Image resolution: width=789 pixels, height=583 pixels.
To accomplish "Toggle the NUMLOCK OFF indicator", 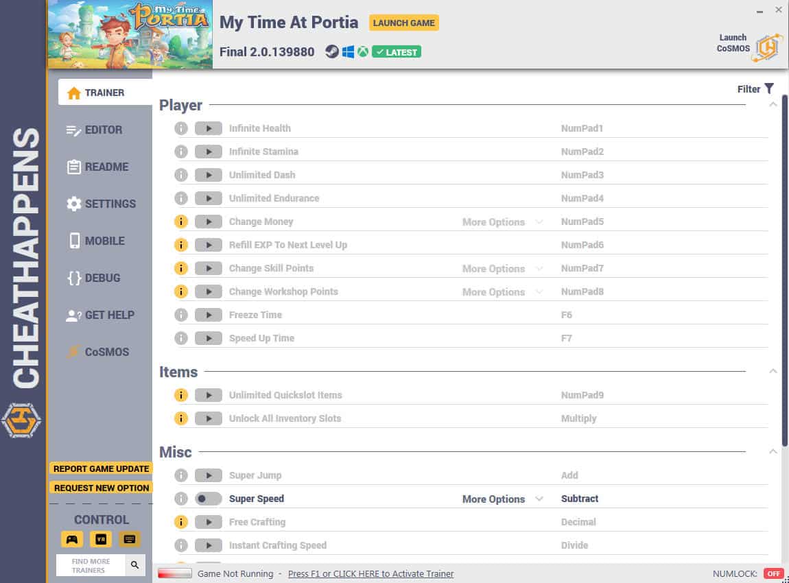I will tap(773, 573).
